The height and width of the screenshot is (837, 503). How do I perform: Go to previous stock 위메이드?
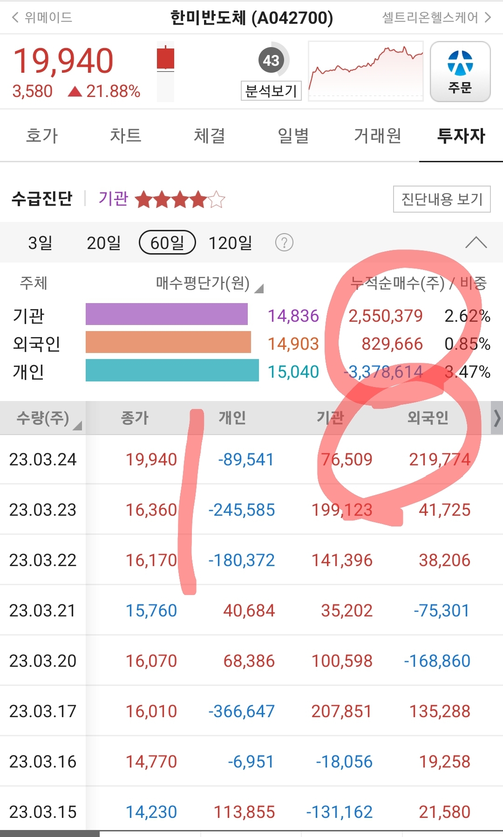coord(42,18)
